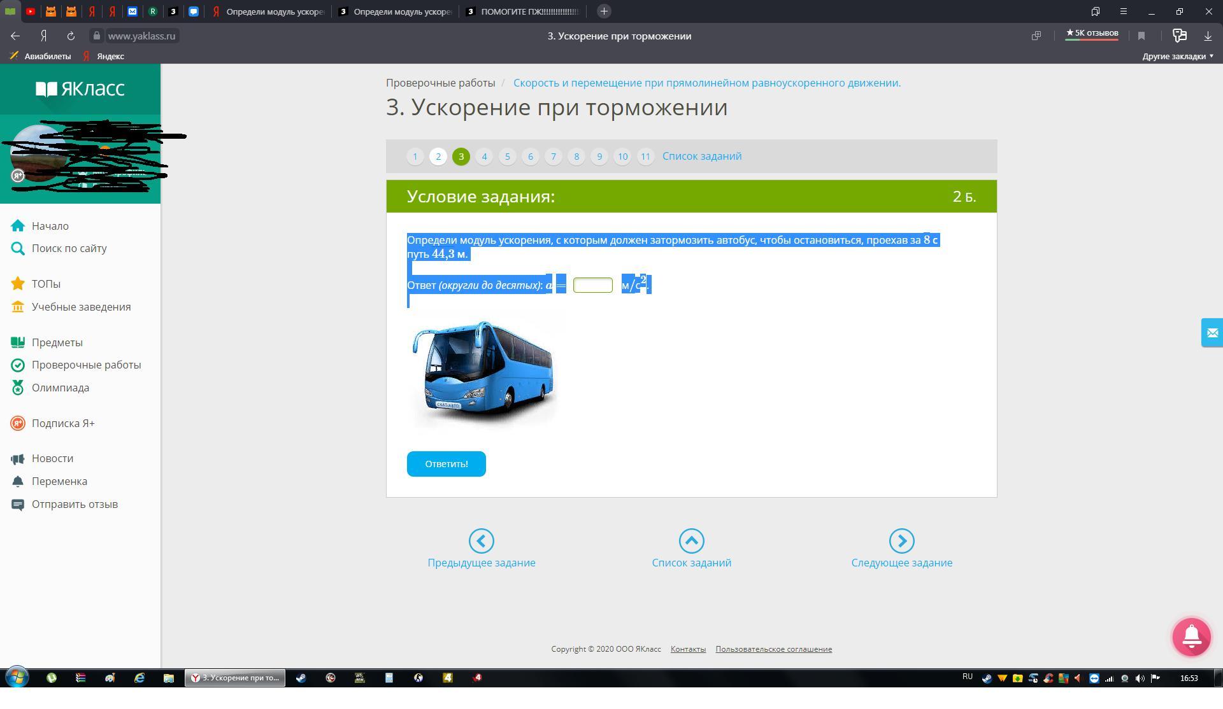This screenshot has width=1223, height=709.
Task: Click the answer input field
Action: [592, 285]
